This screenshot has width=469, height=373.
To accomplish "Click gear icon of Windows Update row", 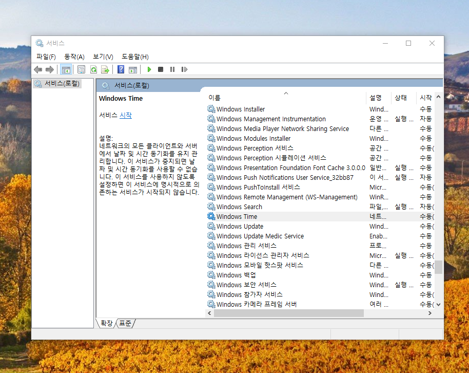I will pyautogui.click(x=211, y=226).
